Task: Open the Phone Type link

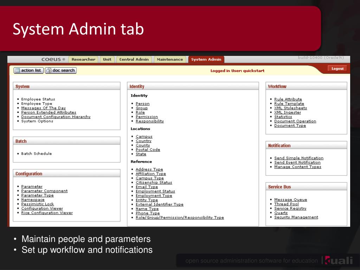Action: tap(148, 213)
